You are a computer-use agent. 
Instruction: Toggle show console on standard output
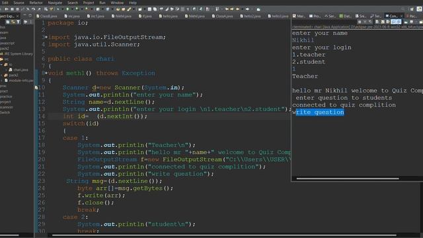click(394, 22)
